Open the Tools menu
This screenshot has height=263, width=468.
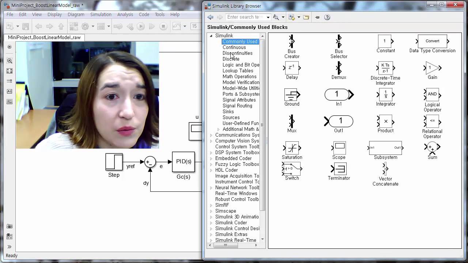click(x=160, y=15)
